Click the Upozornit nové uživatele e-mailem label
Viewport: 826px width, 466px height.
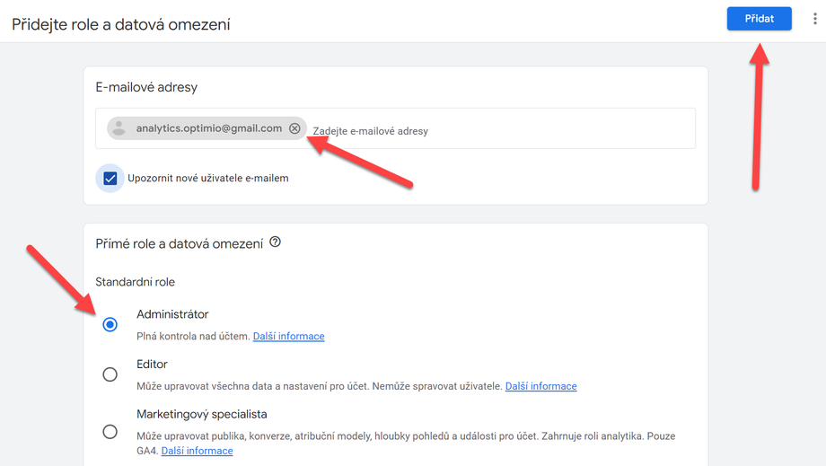[208, 179]
